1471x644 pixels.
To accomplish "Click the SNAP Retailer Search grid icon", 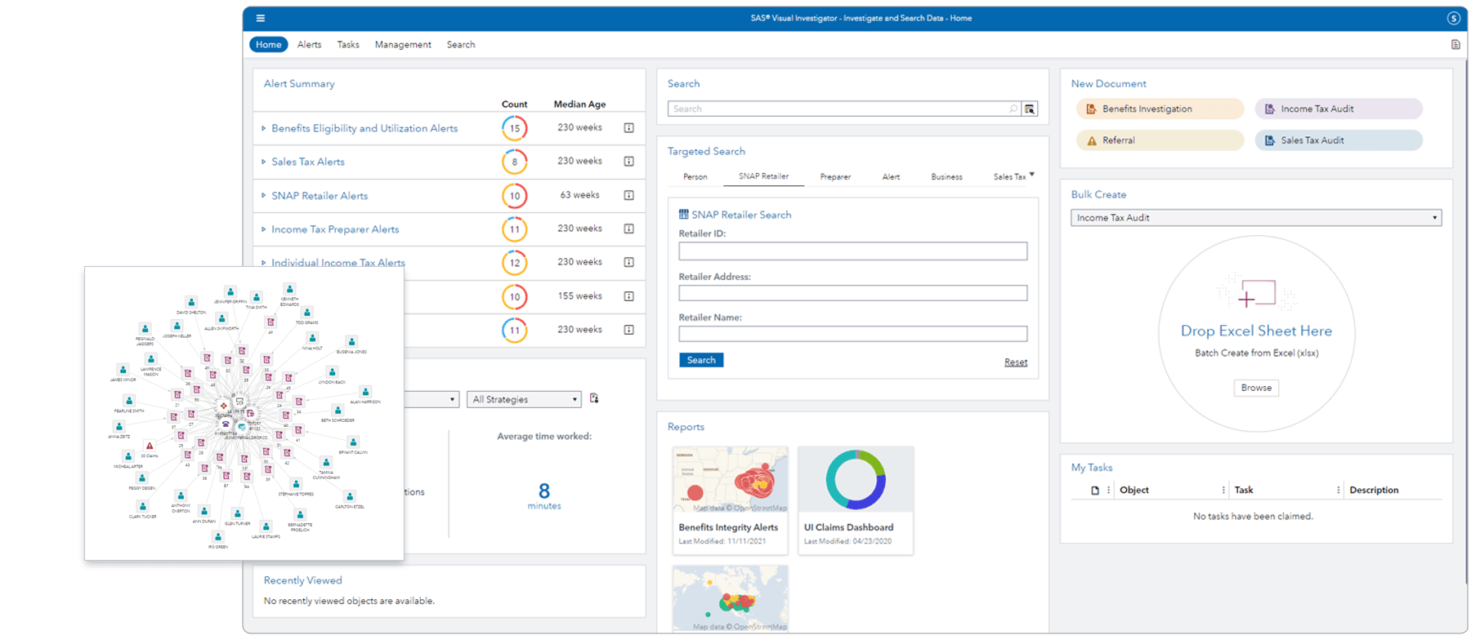I will click(684, 215).
